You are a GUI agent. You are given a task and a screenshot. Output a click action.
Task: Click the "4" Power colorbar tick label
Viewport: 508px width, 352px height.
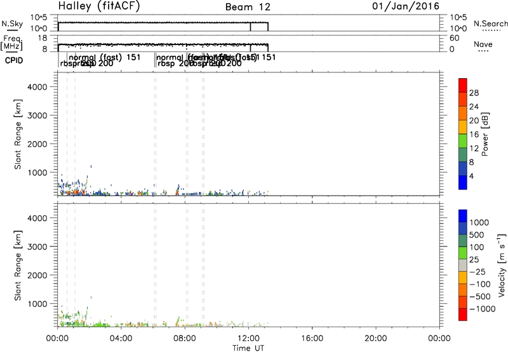click(x=472, y=176)
